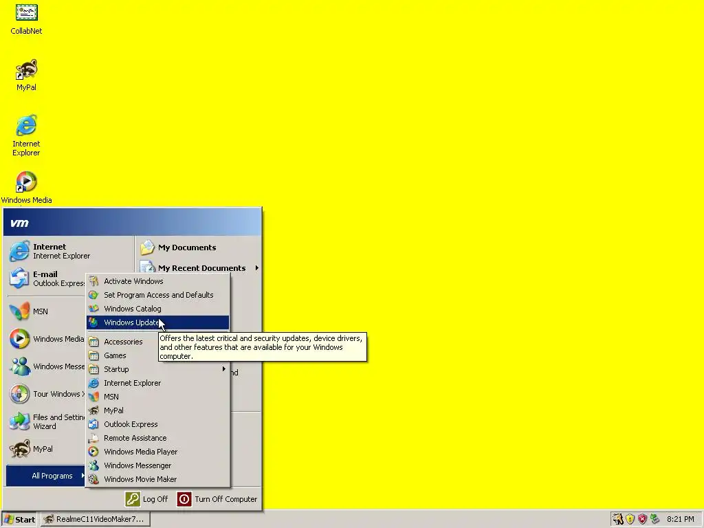Open Set Program Access and Defaults
Viewport: 704px width, 528px height.
(x=157, y=295)
